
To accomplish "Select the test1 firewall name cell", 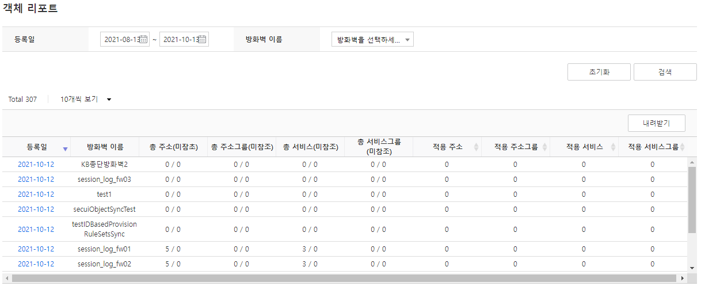I will coord(105,194).
